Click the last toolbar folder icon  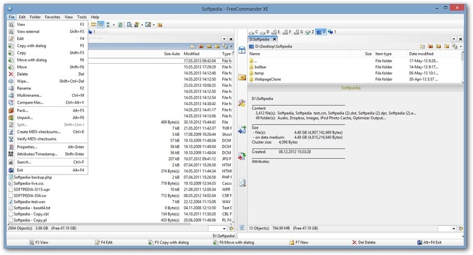point(160,25)
